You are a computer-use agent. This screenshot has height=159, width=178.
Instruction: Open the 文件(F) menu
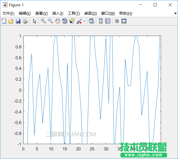pyautogui.click(x=8, y=13)
